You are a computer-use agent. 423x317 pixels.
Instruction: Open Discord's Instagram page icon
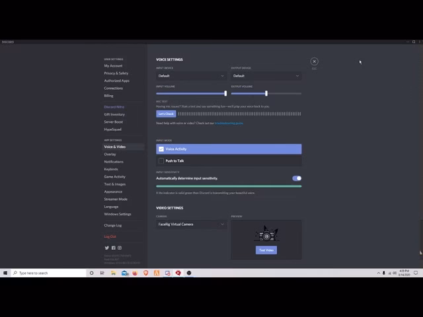(x=120, y=248)
